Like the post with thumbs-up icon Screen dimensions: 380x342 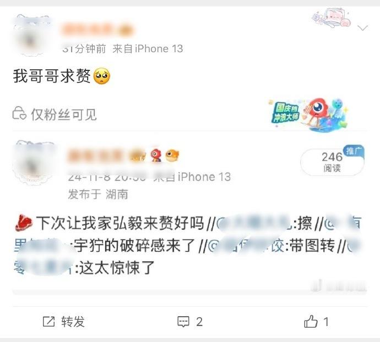[311, 322]
